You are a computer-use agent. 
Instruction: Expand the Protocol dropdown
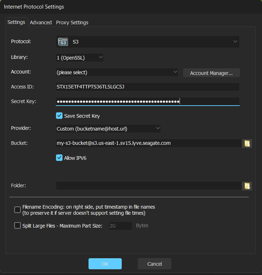click(x=148, y=42)
